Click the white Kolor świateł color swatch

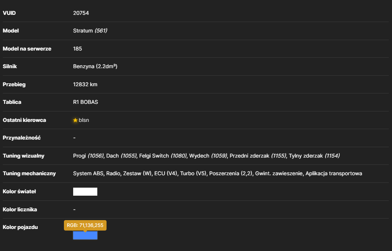(85, 192)
